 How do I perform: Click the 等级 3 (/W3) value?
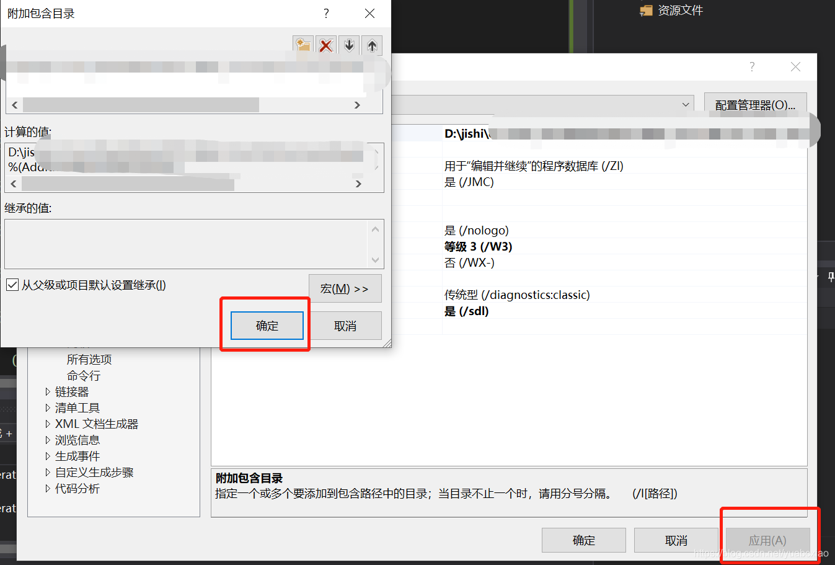tap(478, 247)
